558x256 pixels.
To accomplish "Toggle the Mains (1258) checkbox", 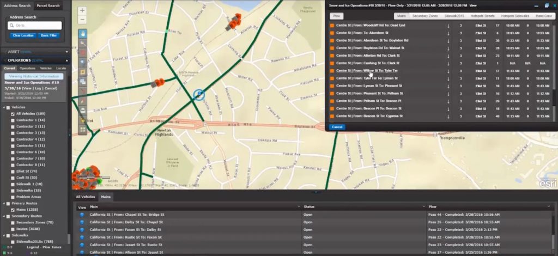I will [x=14, y=209].
